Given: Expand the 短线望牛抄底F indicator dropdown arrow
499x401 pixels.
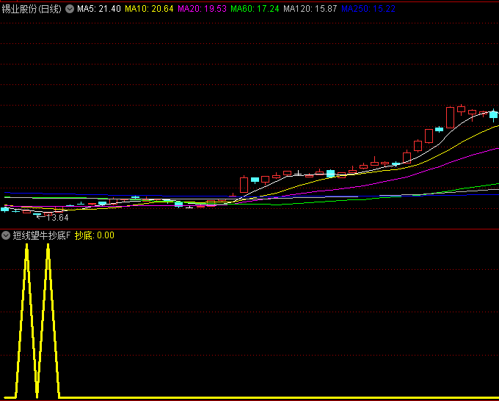Looking at the screenshot, I should [x=6, y=235].
